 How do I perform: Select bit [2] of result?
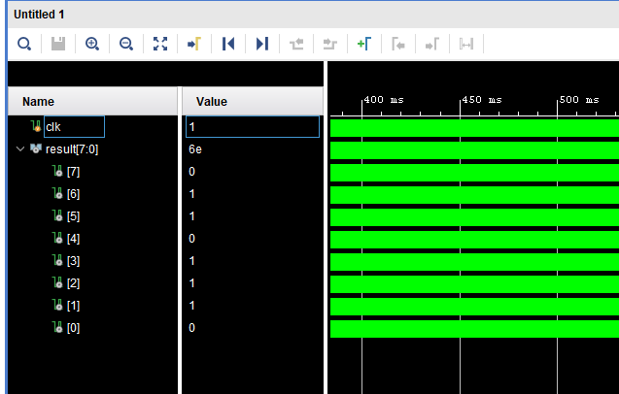click(73, 283)
